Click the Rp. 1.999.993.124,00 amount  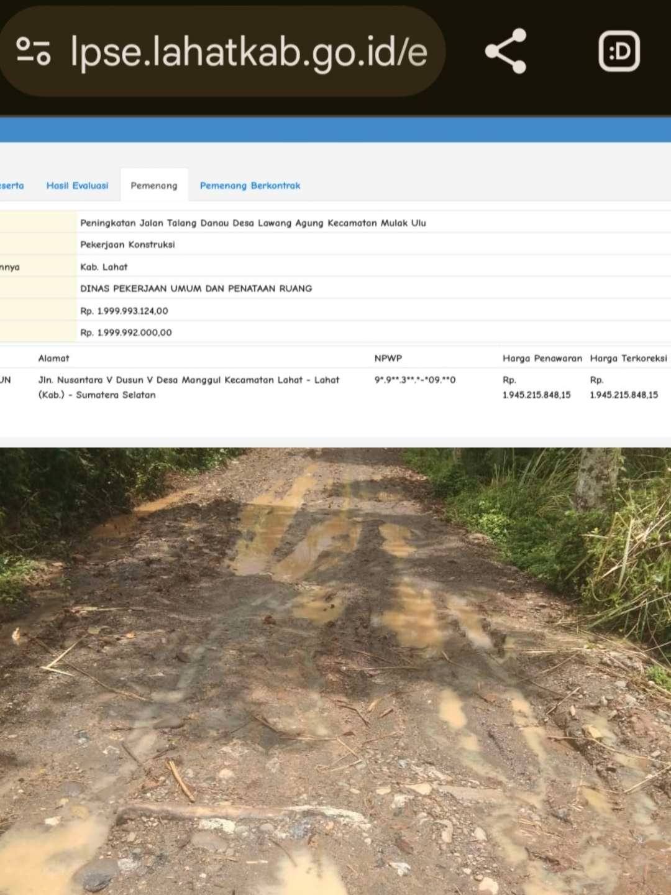(124, 311)
